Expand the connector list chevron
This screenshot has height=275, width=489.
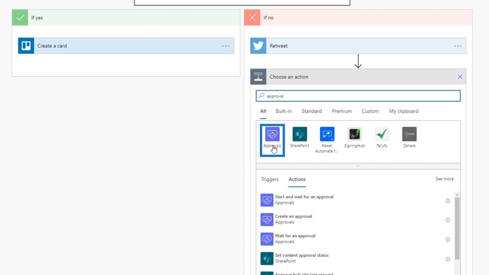[358, 166]
